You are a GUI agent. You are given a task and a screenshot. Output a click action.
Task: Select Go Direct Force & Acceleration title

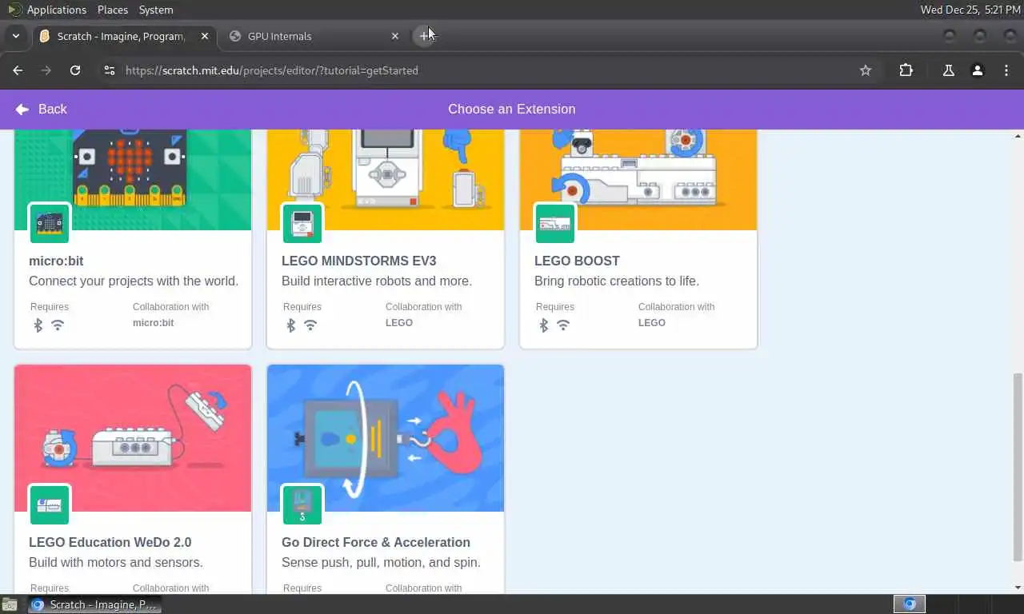tap(376, 542)
